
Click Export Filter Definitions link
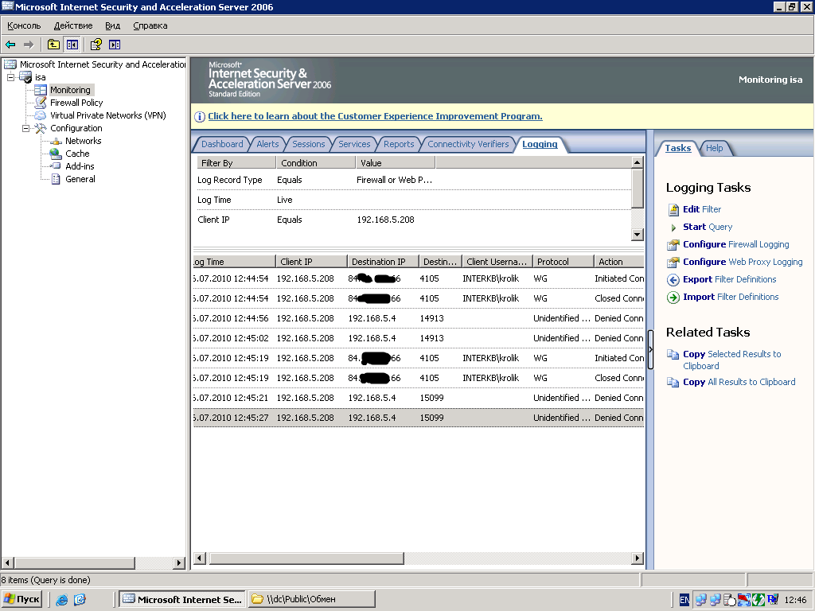[x=729, y=279]
